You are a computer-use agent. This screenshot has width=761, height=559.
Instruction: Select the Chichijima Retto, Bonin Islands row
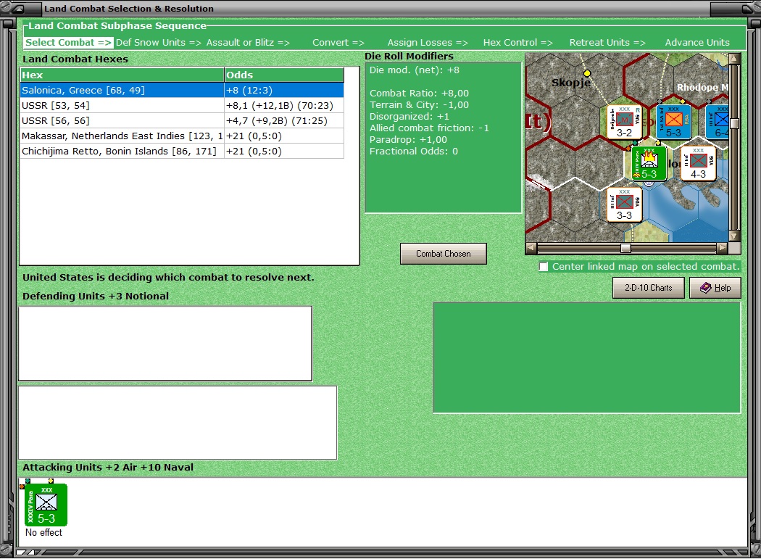[182, 151]
